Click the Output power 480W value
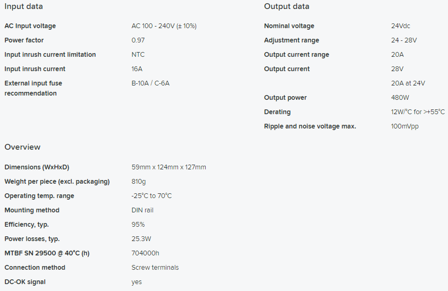The width and height of the screenshot is (448, 291). (400, 97)
